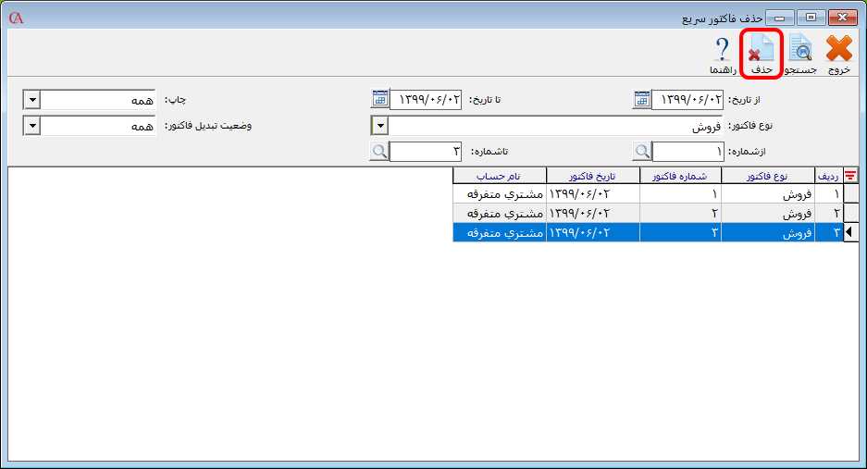
Task: Click the to-number input field
Action: pyautogui.click(x=426, y=152)
